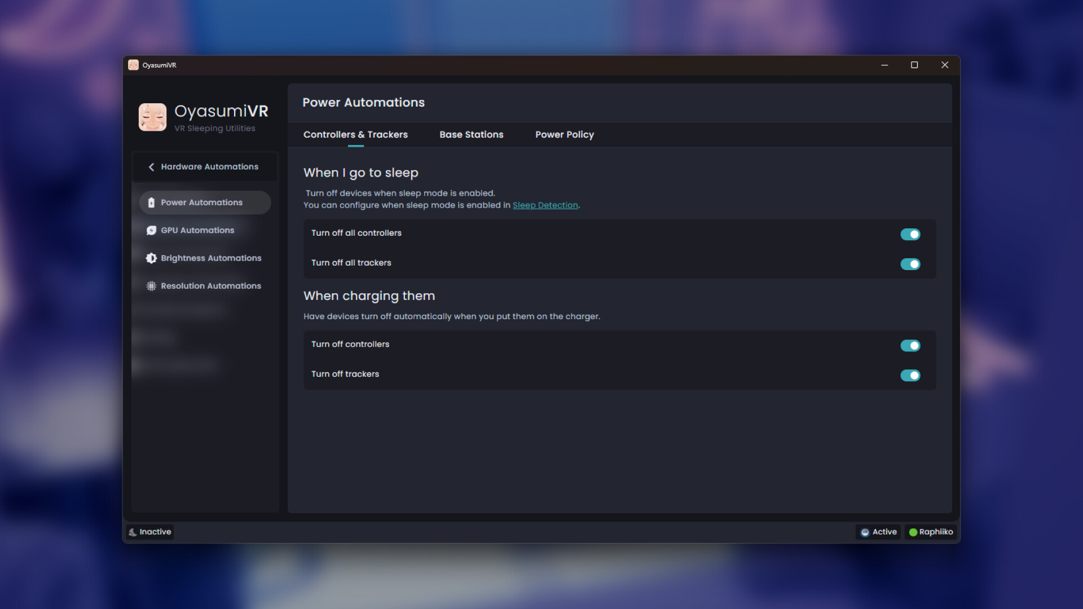Select the Brightness Automations sun icon
This screenshot has height=609, width=1083.
tap(151, 258)
